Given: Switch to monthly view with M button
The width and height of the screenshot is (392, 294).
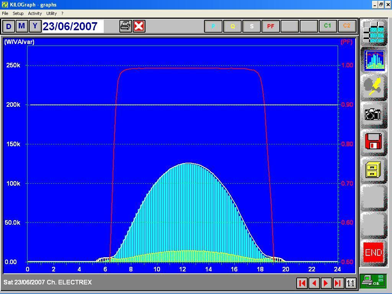Looking at the screenshot, I should (x=22, y=26).
